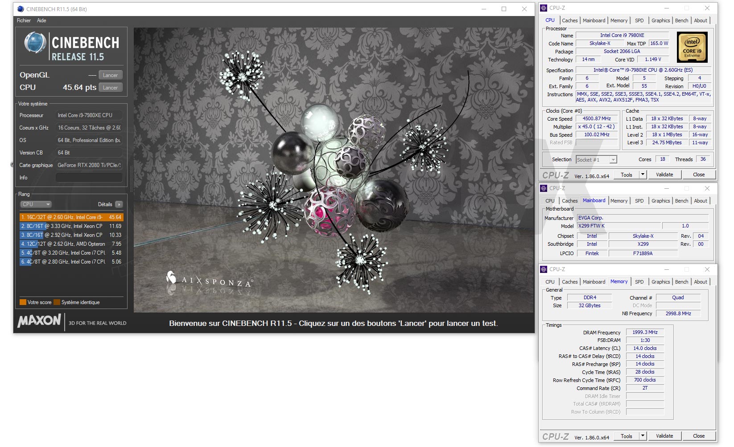Select Graphics tab in the Memory CPU-Z window
734x447 pixels.
[x=660, y=282]
